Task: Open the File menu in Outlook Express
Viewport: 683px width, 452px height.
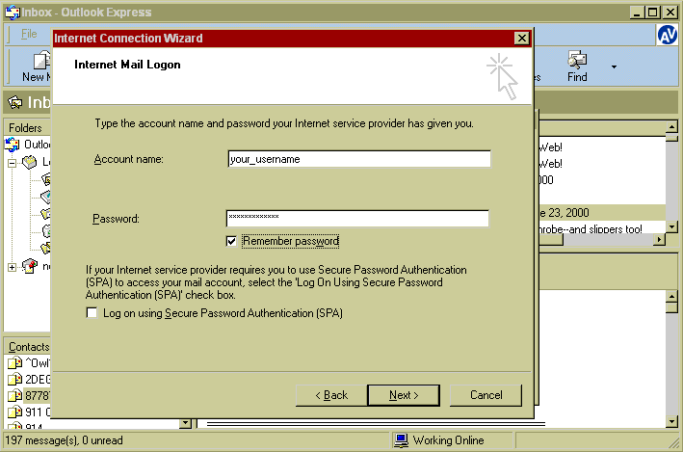Action: point(29,34)
